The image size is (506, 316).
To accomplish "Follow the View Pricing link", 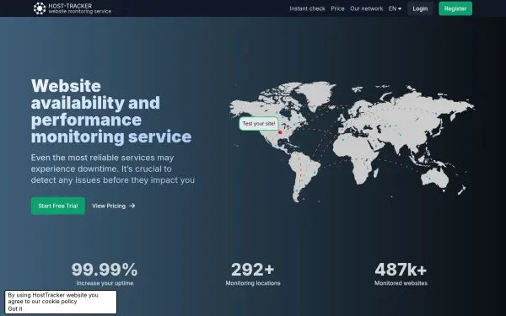I will (113, 206).
